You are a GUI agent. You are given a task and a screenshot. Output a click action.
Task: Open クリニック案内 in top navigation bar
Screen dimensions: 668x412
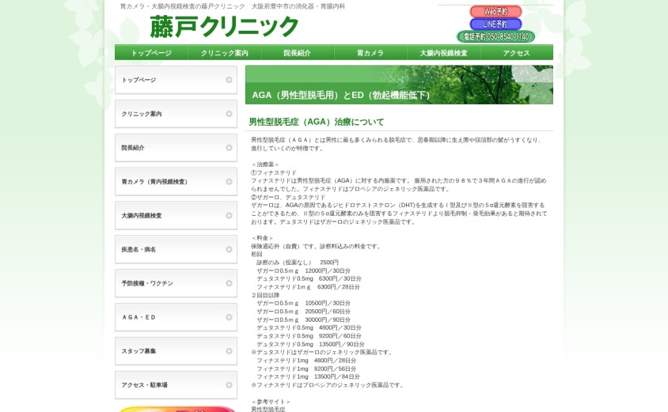225,53
